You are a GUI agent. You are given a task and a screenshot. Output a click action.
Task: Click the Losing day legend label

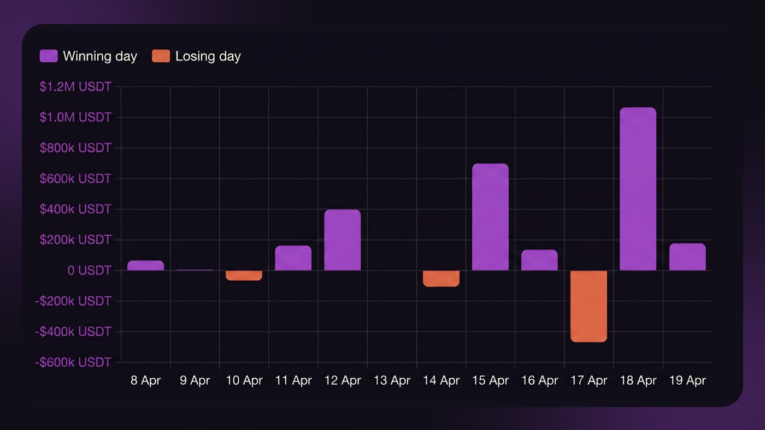(208, 56)
